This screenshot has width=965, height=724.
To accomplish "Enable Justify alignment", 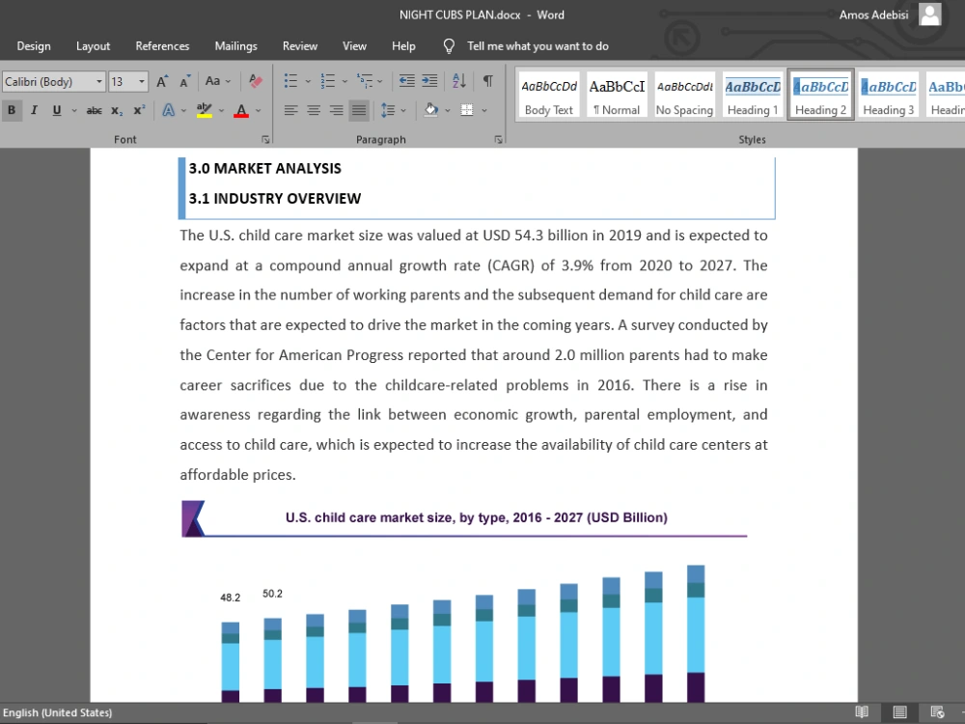I will (359, 110).
